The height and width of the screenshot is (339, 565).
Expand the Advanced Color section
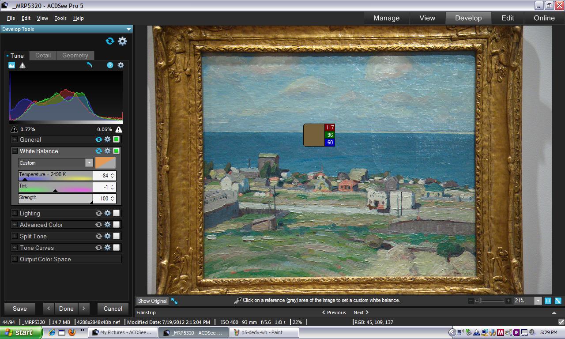(15, 225)
